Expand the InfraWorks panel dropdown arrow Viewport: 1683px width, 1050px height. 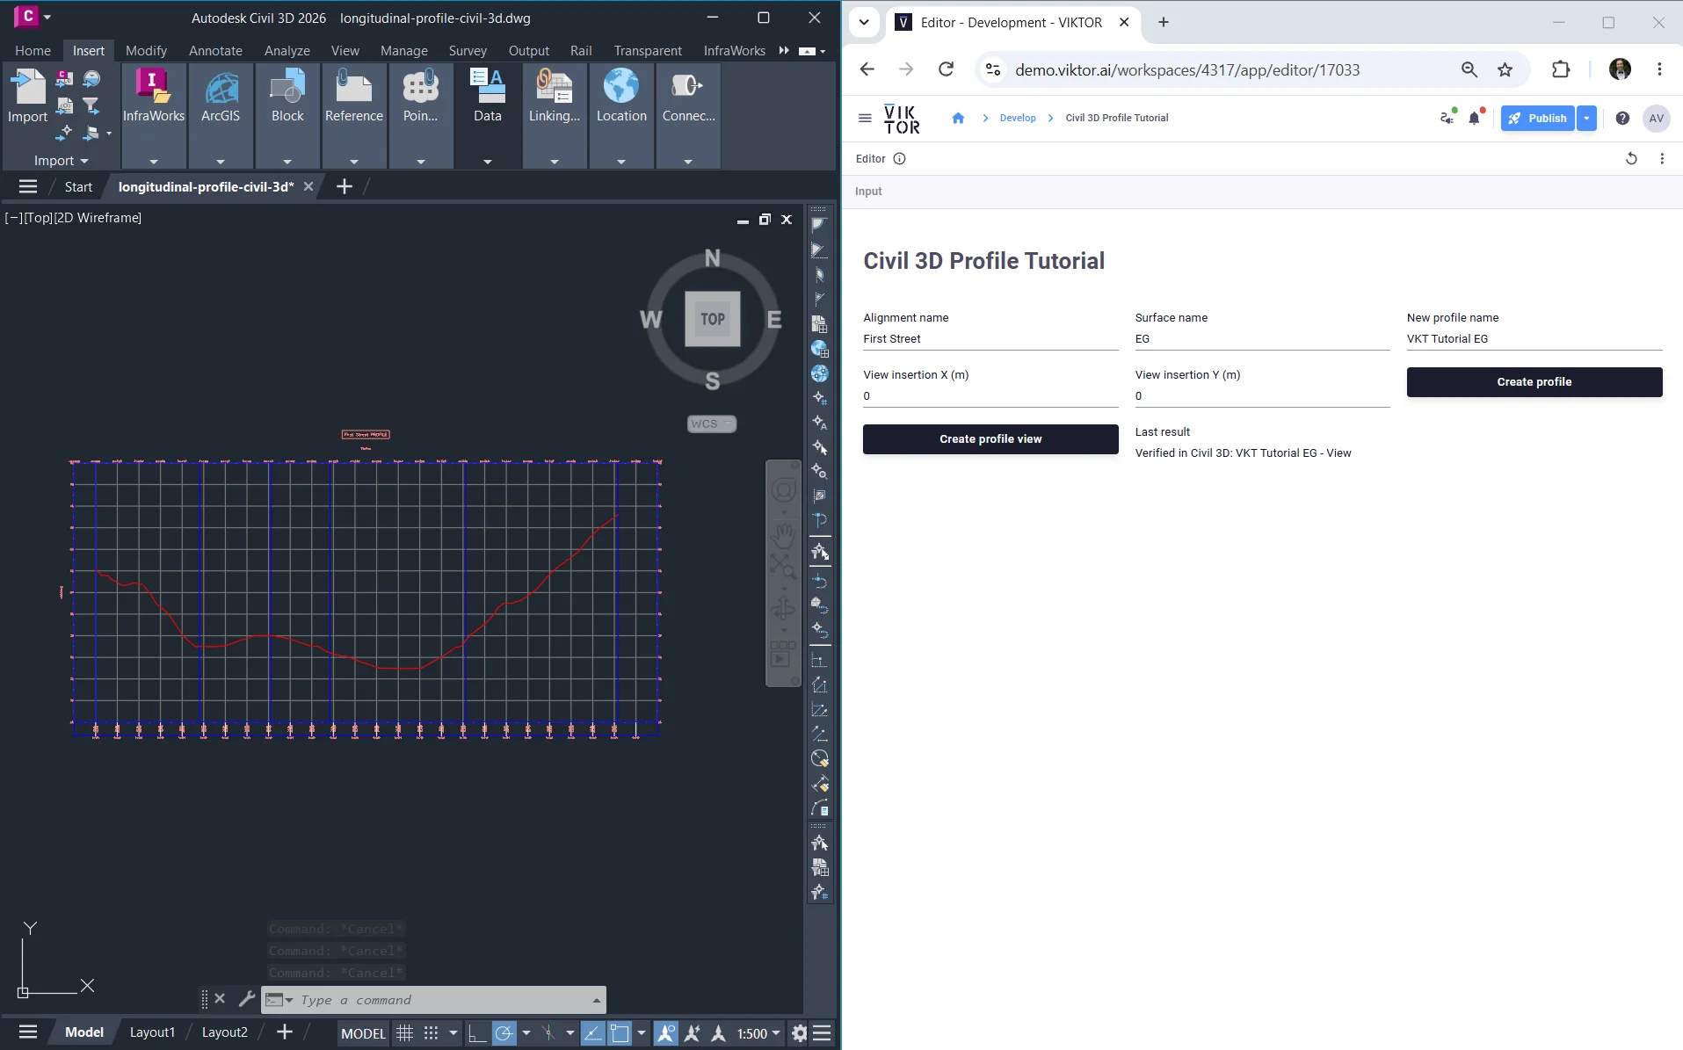(x=154, y=162)
